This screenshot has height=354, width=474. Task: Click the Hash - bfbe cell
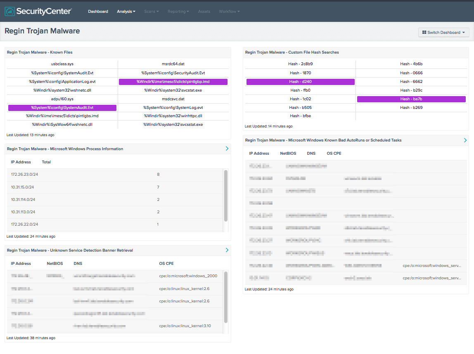301,116
